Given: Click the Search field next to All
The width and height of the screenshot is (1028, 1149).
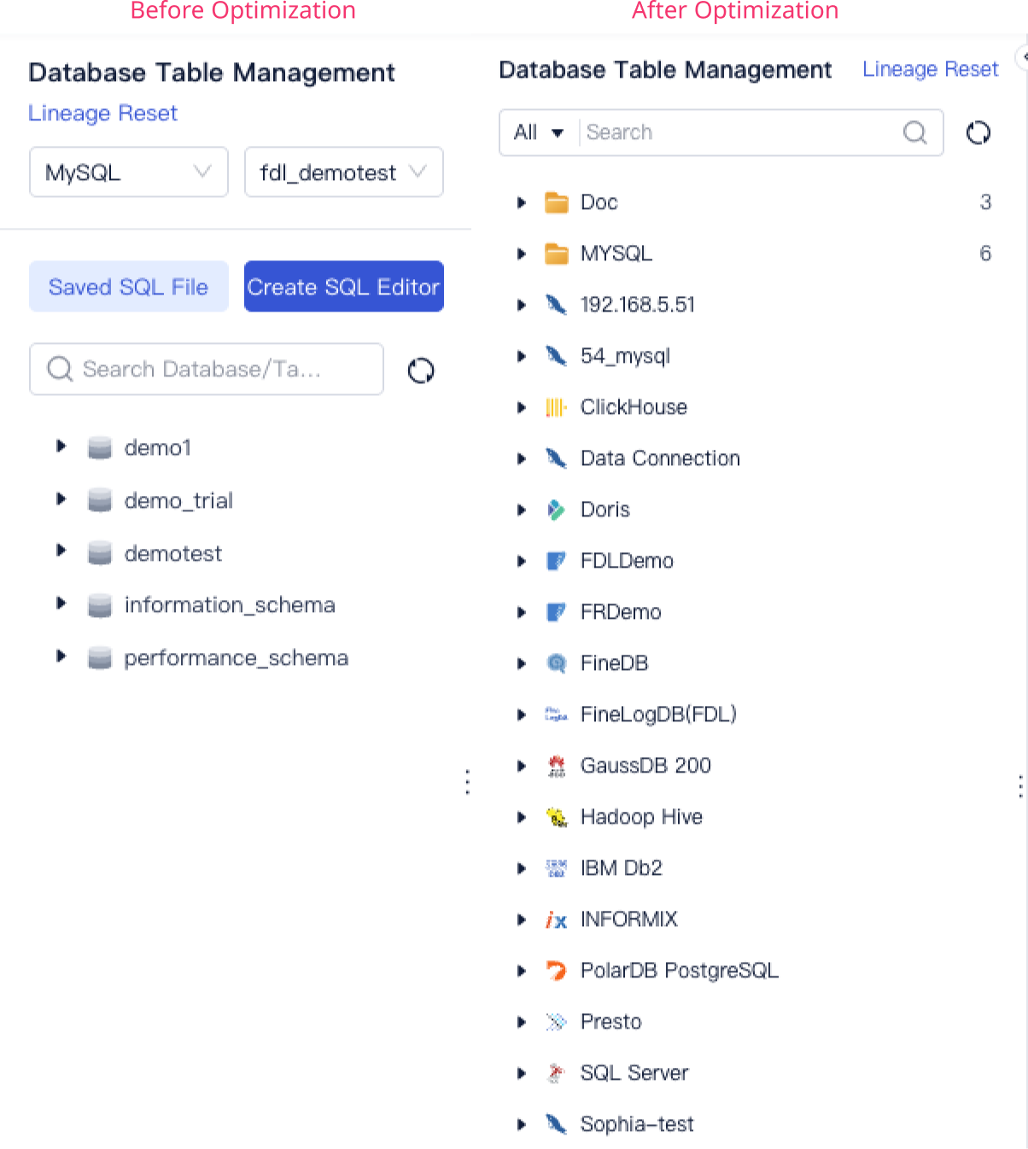Looking at the screenshot, I should 739,132.
